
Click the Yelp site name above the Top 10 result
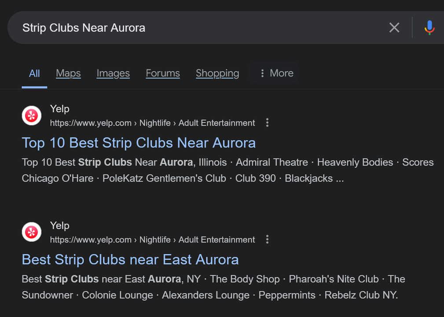pyautogui.click(x=60, y=109)
